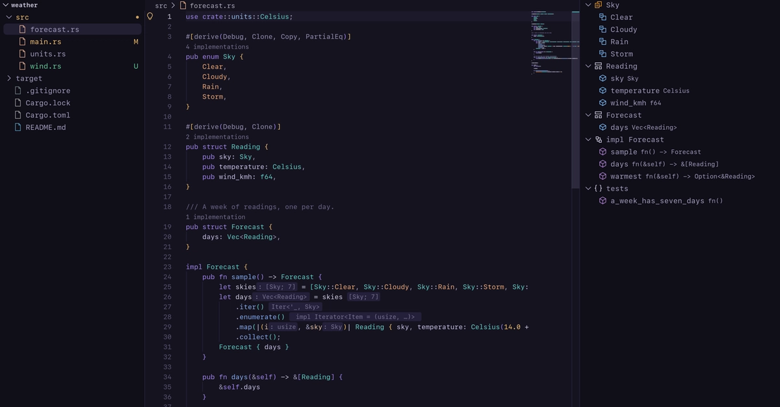The height and width of the screenshot is (407, 780).
Task: Click the M git status marker on main.rs
Action: coord(136,42)
